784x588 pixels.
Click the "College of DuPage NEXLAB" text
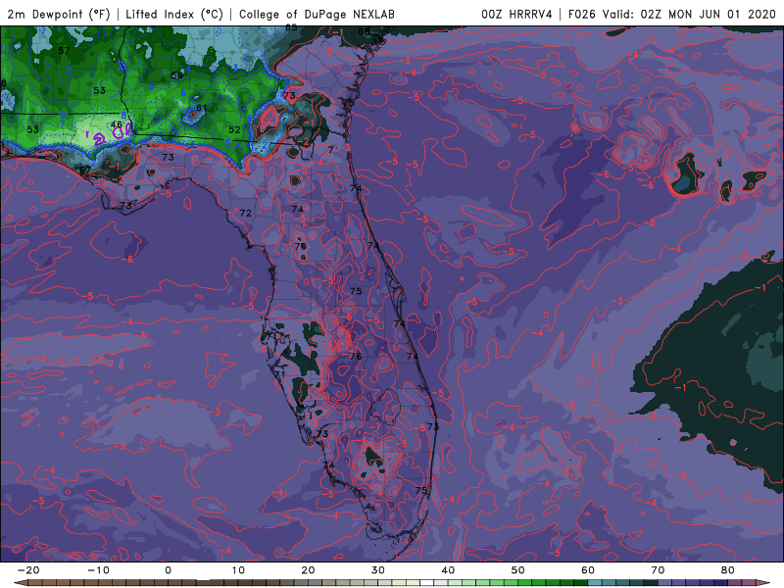(x=317, y=14)
